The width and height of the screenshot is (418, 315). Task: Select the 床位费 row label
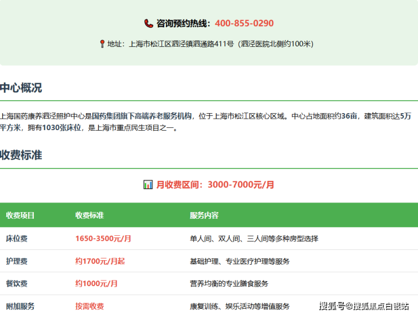(x=16, y=239)
